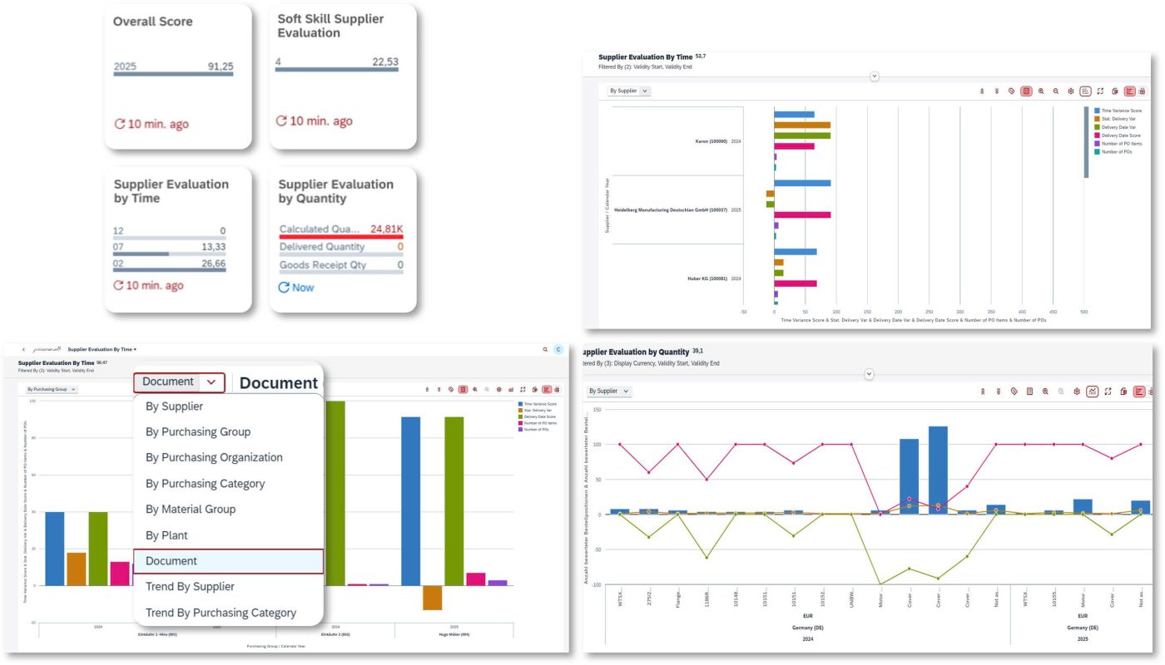Click Time Variance Score legend swatch, top-right chart
The height and width of the screenshot is (665, 1165).
click(1097, 111)
